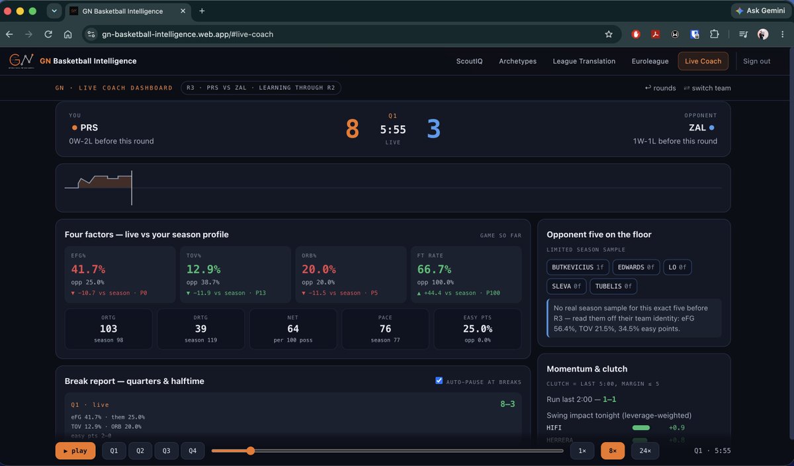Viewport: 794px width, 466px height.
Task: Click the site information icon in address bar
Action: tap(92, 34)
